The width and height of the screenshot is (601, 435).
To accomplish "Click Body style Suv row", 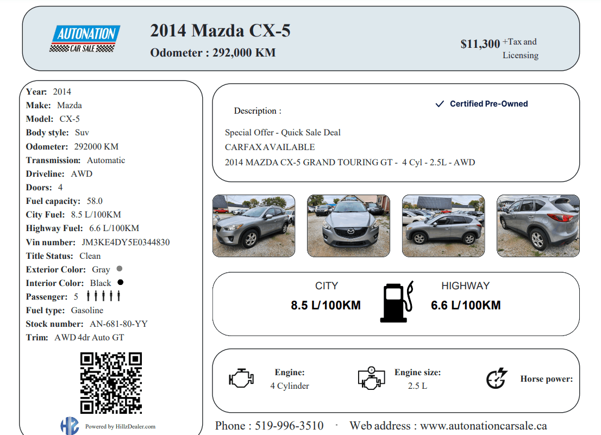I will coord(58,133).
